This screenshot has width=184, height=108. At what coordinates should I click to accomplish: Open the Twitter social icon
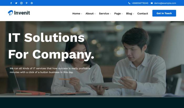pos(16,3)
